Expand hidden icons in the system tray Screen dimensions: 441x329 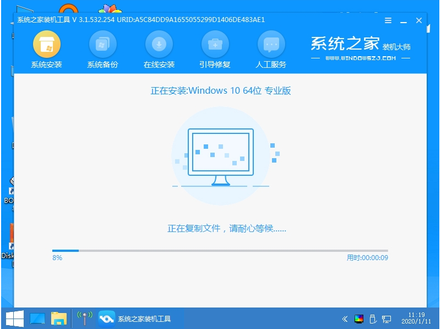pyautogui.click(x=345, y=319)
